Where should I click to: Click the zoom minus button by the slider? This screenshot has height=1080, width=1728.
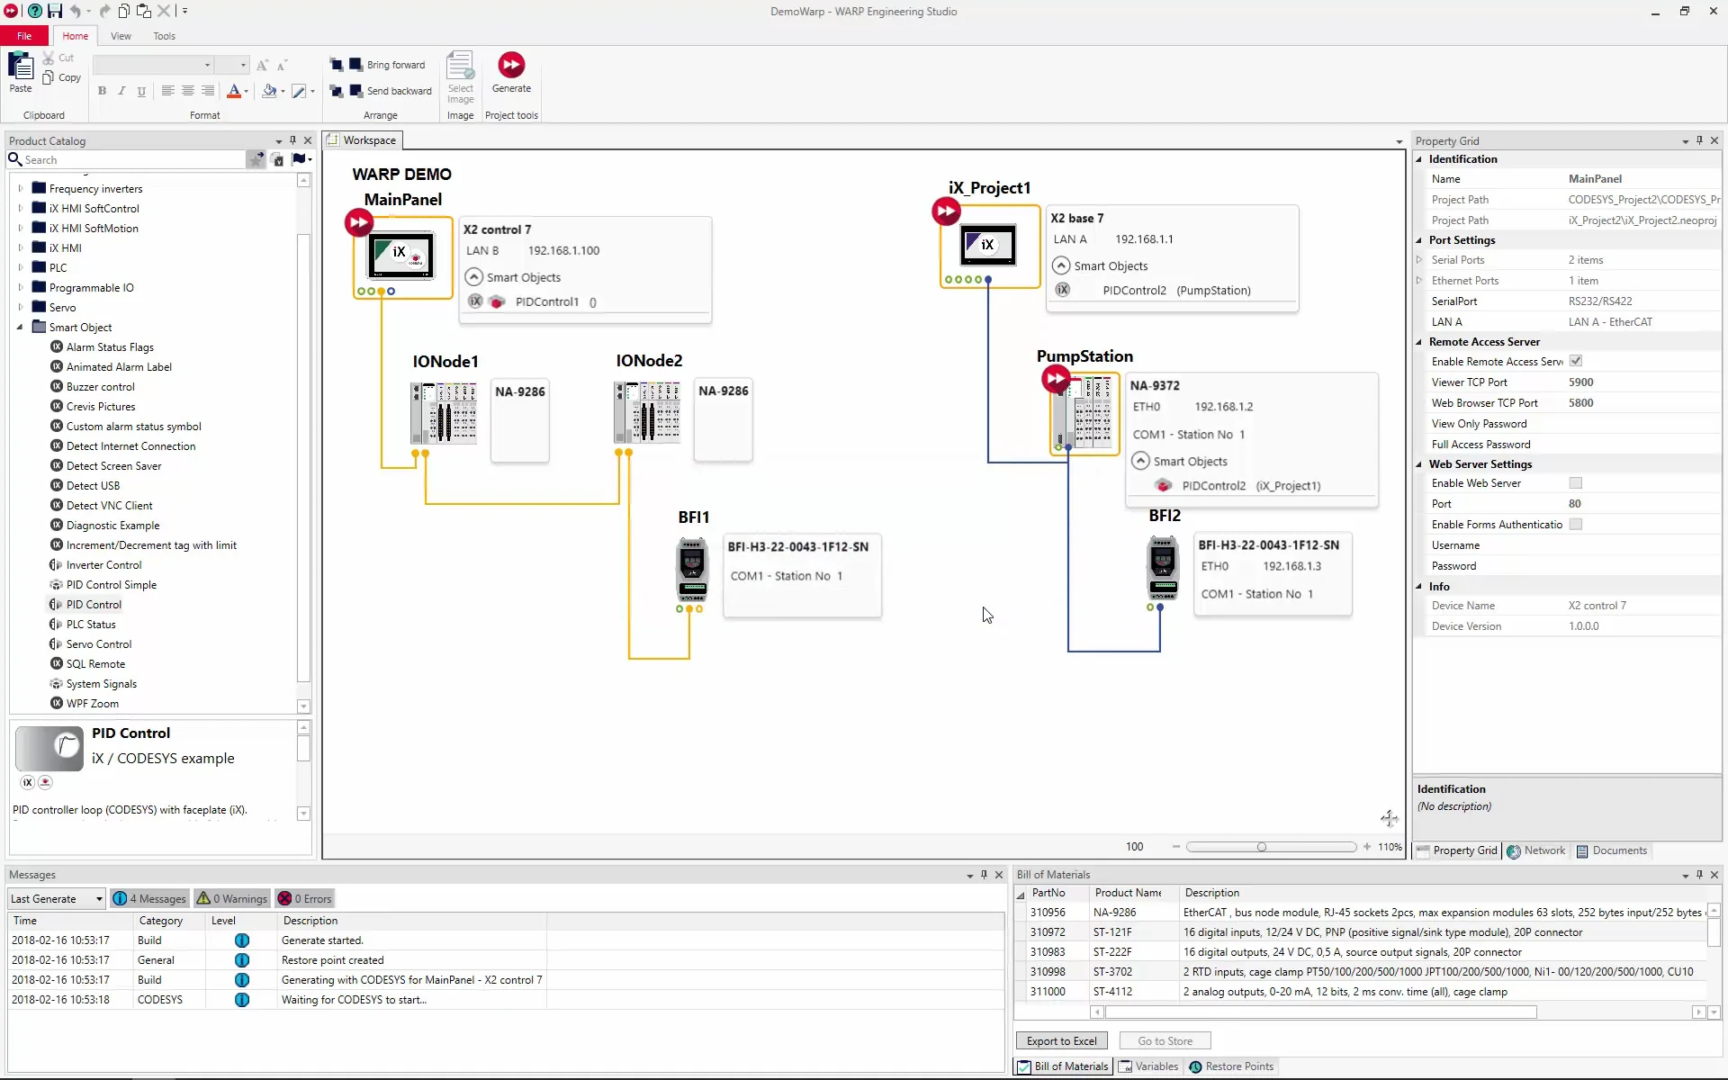(1175, 847)
